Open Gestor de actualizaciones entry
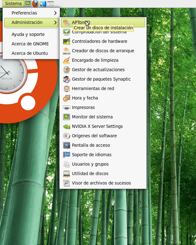196x245 pixels. click(98, 70)
